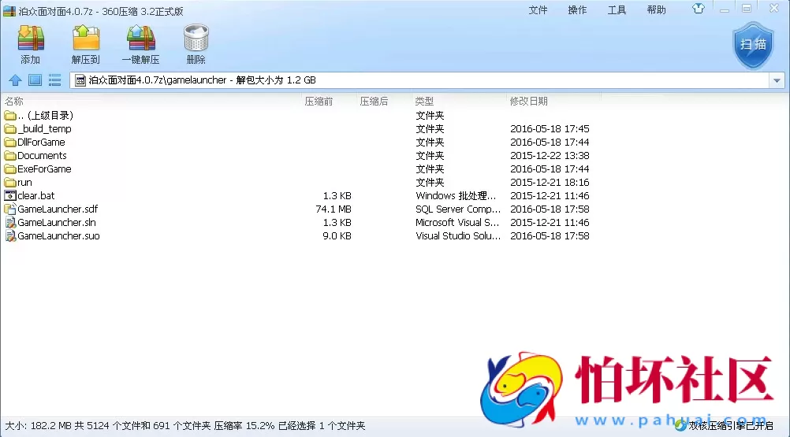The image size is (790, 437).
Task: Click the 360压缩 app icon in the title bar
Action: (x=9, y=10)
